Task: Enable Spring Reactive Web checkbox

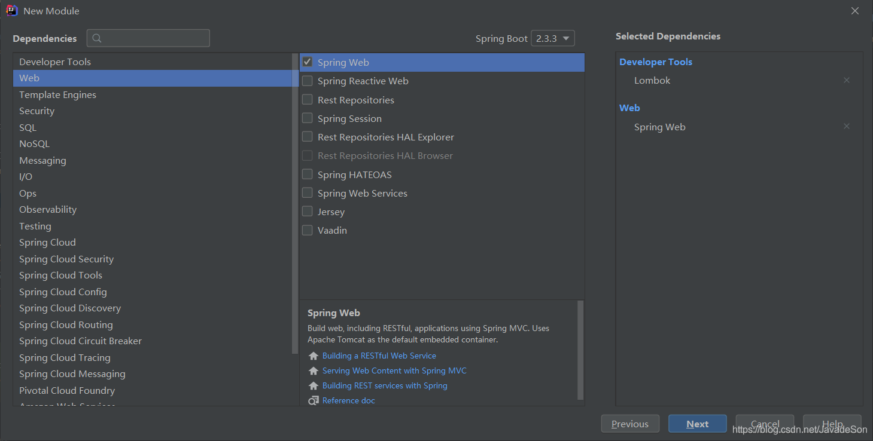Action: 308,81
